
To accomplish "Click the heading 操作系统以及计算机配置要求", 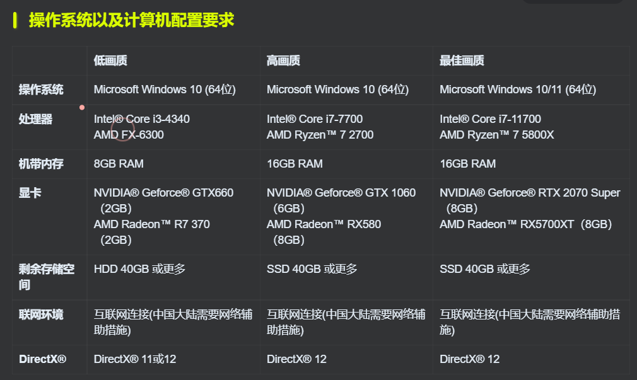I will tap(131, 20).
